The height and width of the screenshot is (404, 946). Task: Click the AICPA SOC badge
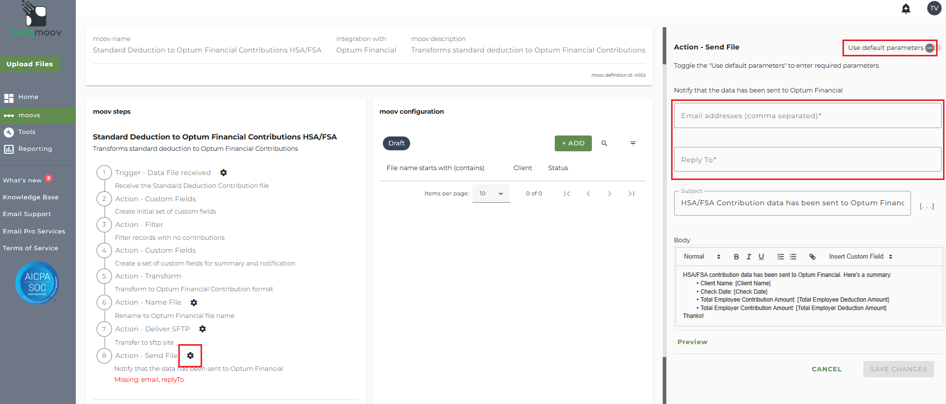(37, 282)
